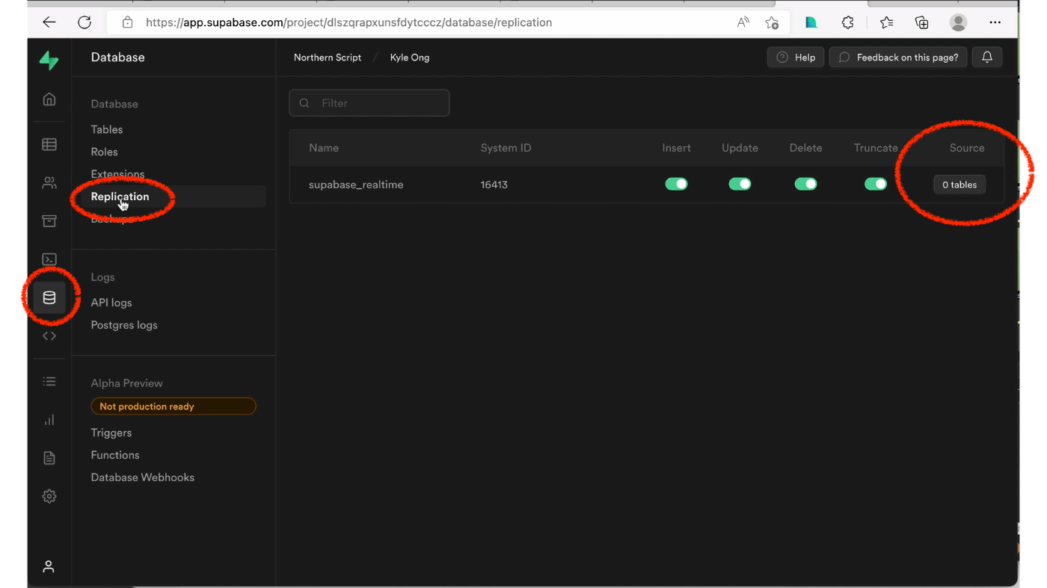Image resolution: width=1047 pixels, height=588 pixels.
Task: Open Triggers under Alpha Preview
Action: (111, 433)
